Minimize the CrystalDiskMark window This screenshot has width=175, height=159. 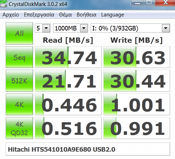pyautogui.click(x=137, y=3)
